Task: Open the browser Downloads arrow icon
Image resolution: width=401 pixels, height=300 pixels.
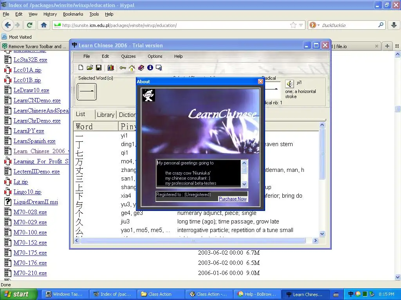Action: tap(394, 25)
